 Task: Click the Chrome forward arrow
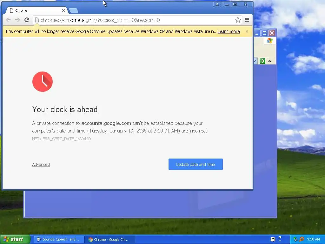[18, 20]
